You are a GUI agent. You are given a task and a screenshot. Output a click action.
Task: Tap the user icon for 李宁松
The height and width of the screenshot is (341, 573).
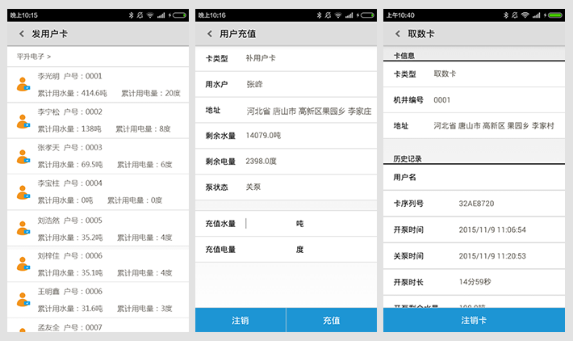[x=23, y=120]
